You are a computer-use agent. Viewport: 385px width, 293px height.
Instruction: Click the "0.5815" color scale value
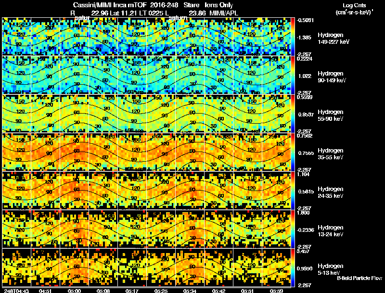[x=306, y=191]
